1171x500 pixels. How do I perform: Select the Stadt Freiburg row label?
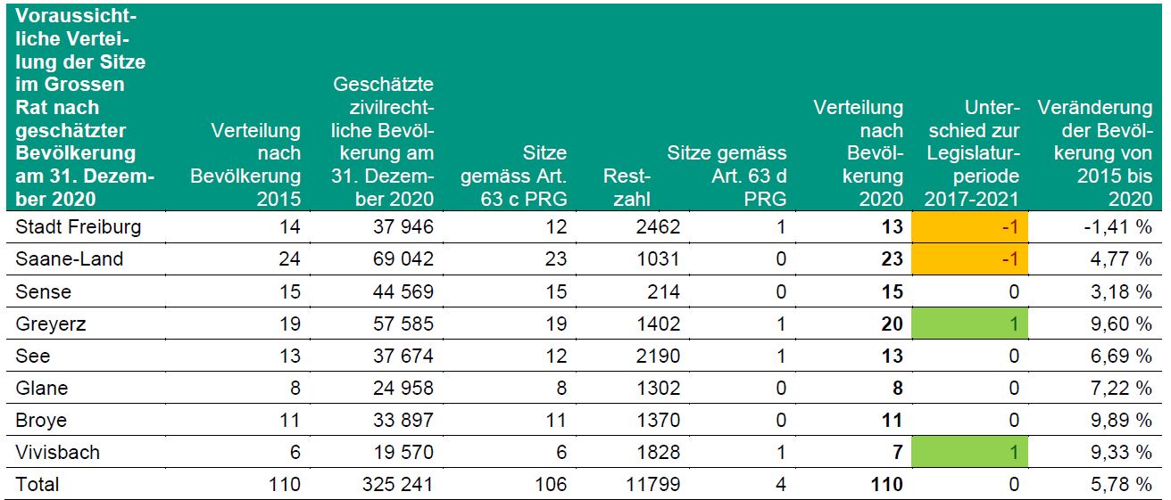point(79,227)
